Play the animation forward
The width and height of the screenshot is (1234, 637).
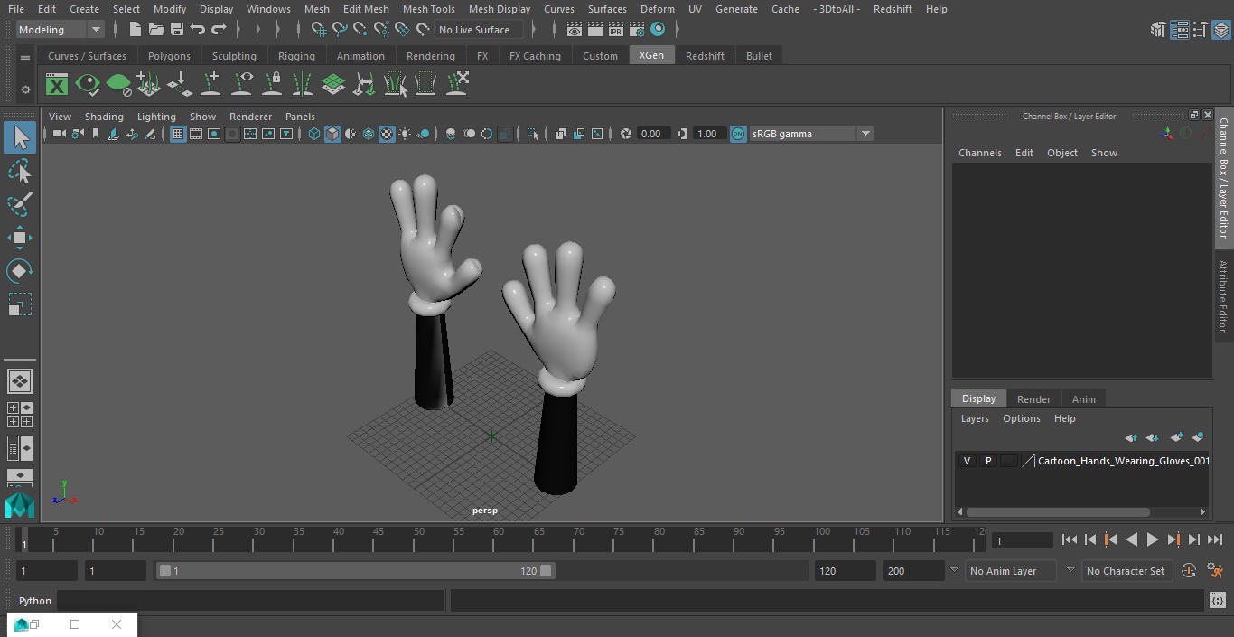click(1152, 539)
